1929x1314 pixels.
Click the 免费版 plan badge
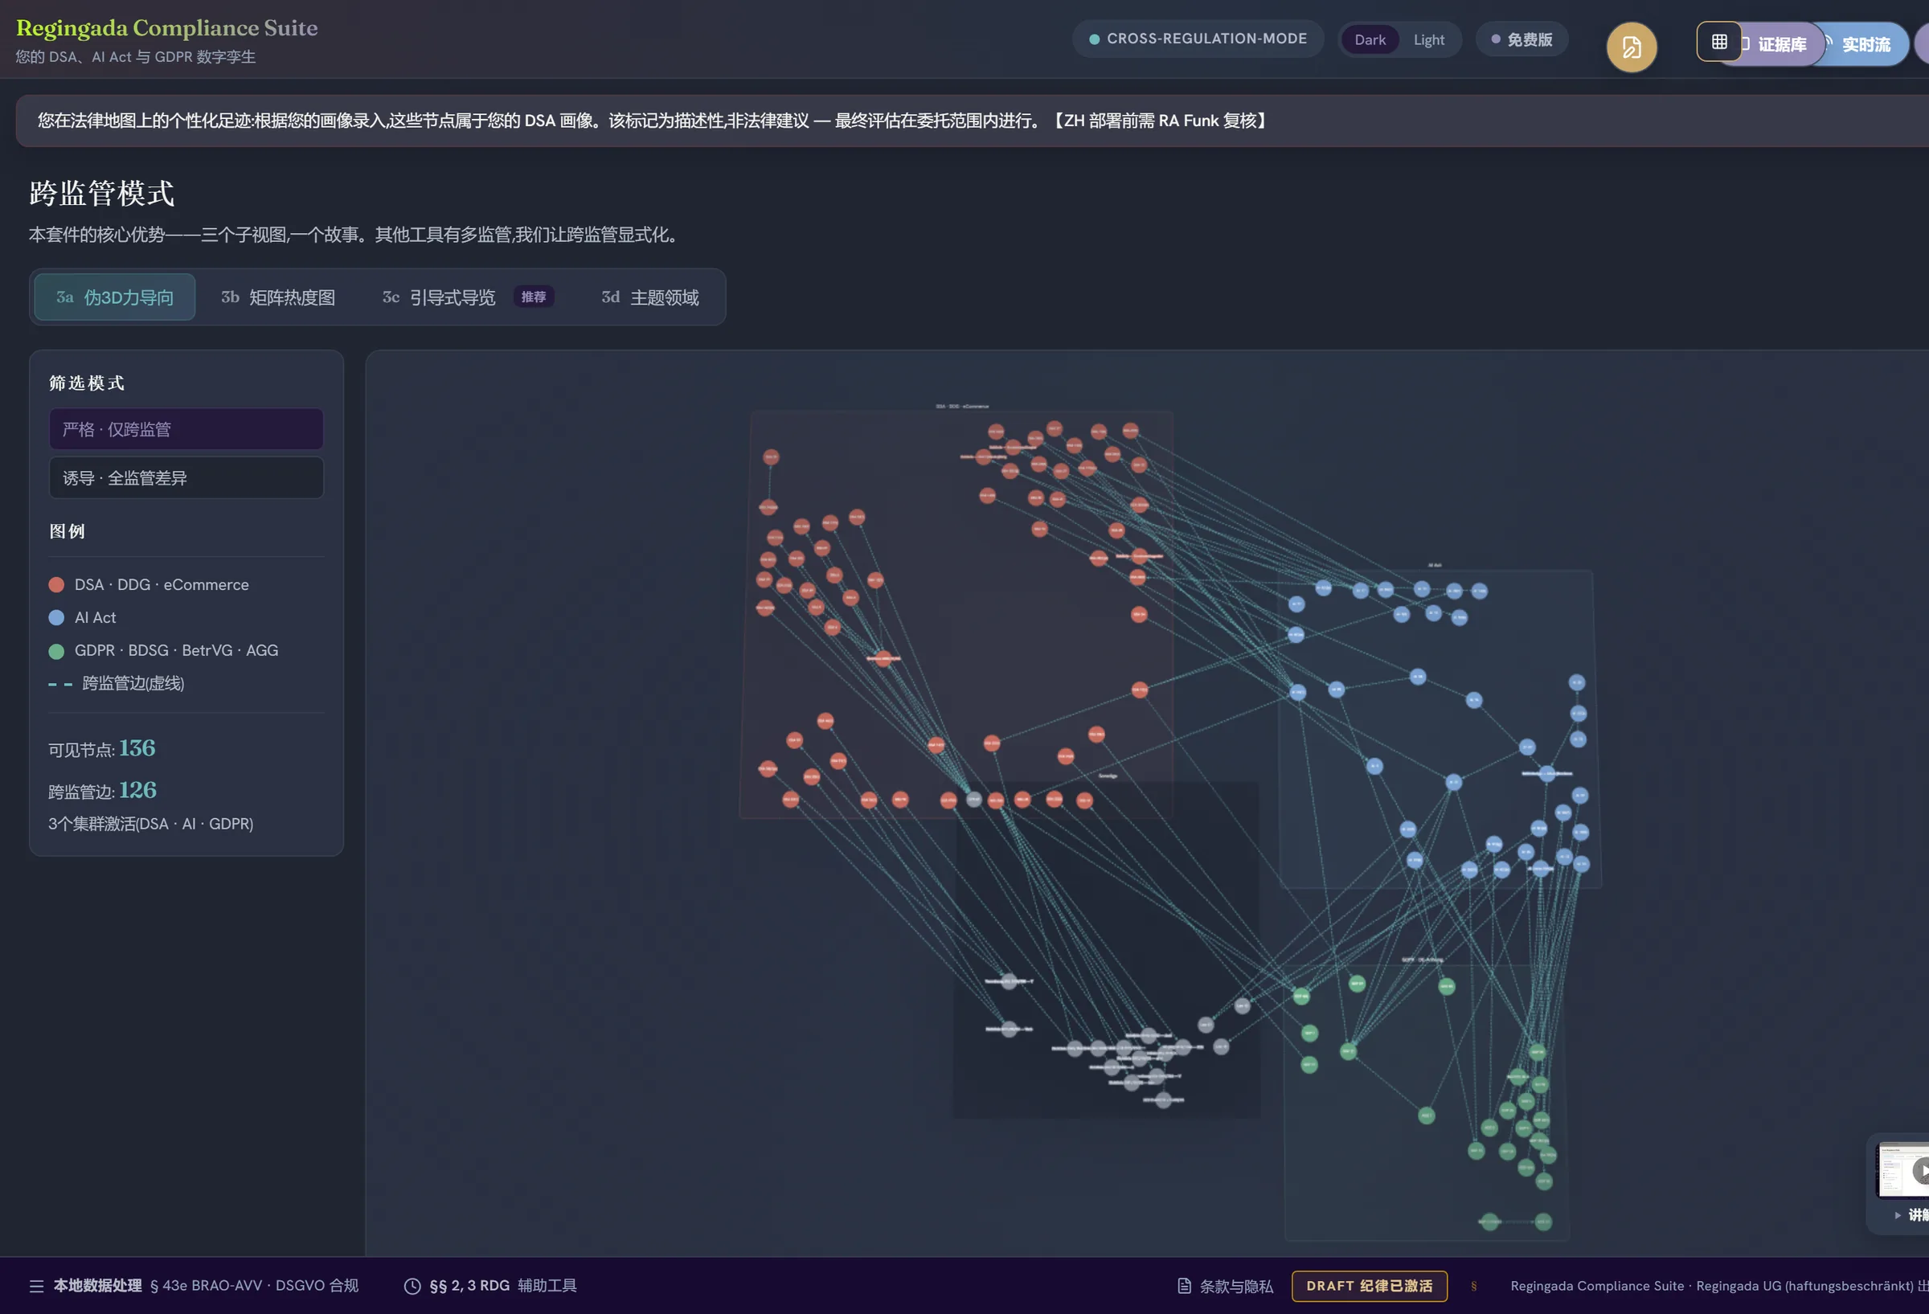click(1521, 39)
